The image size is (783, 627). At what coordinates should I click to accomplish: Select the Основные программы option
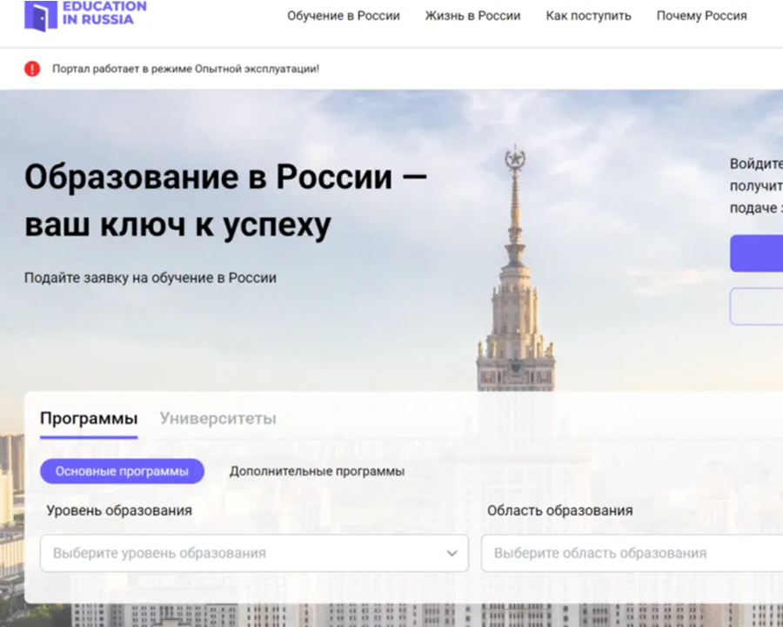(122, 471)
